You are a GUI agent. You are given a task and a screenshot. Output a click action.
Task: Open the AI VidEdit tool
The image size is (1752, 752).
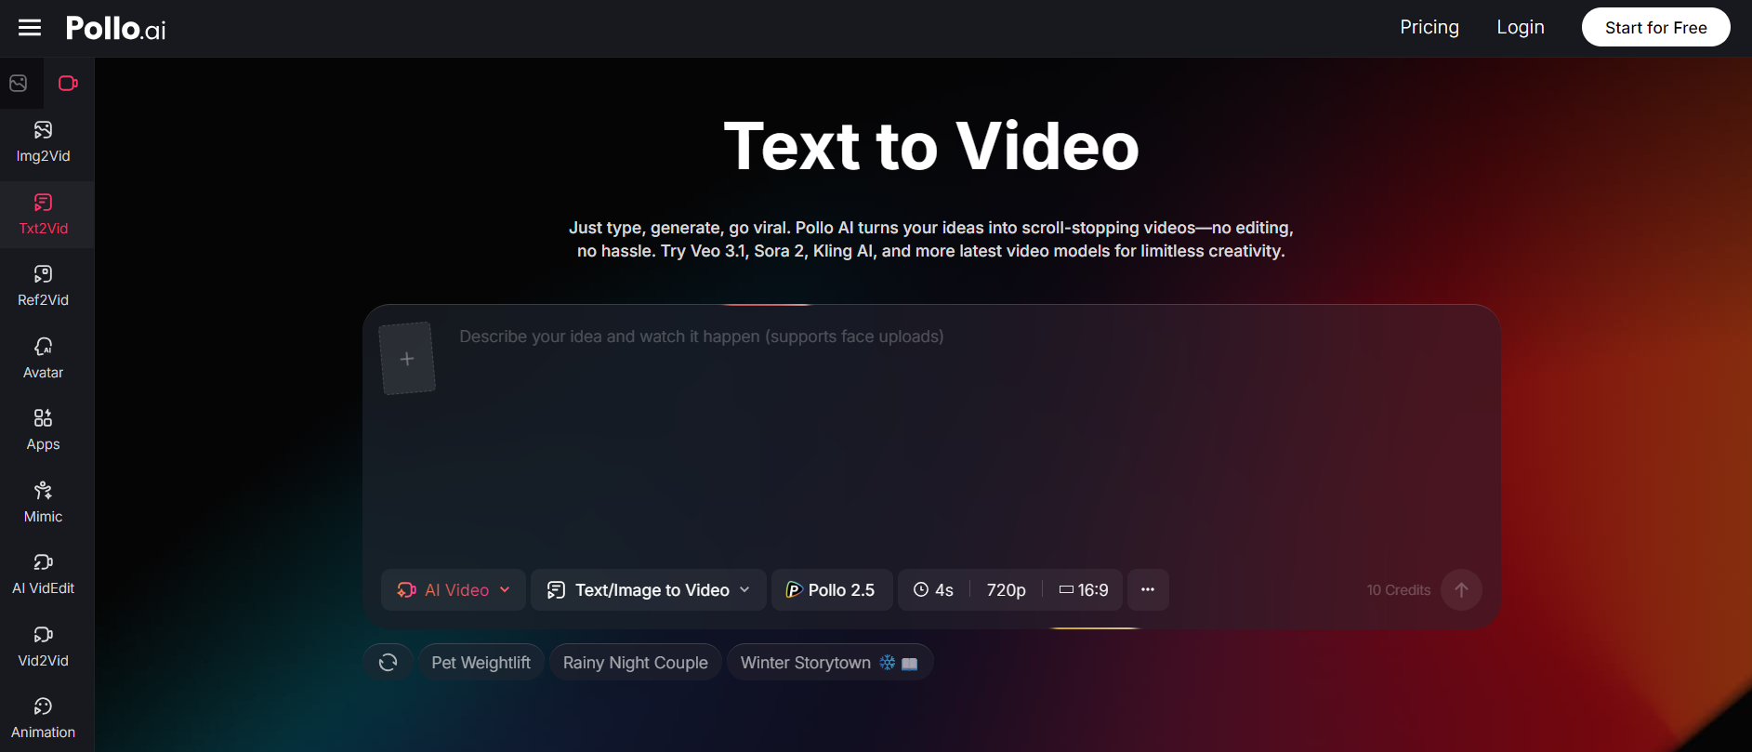click(44, 574)
